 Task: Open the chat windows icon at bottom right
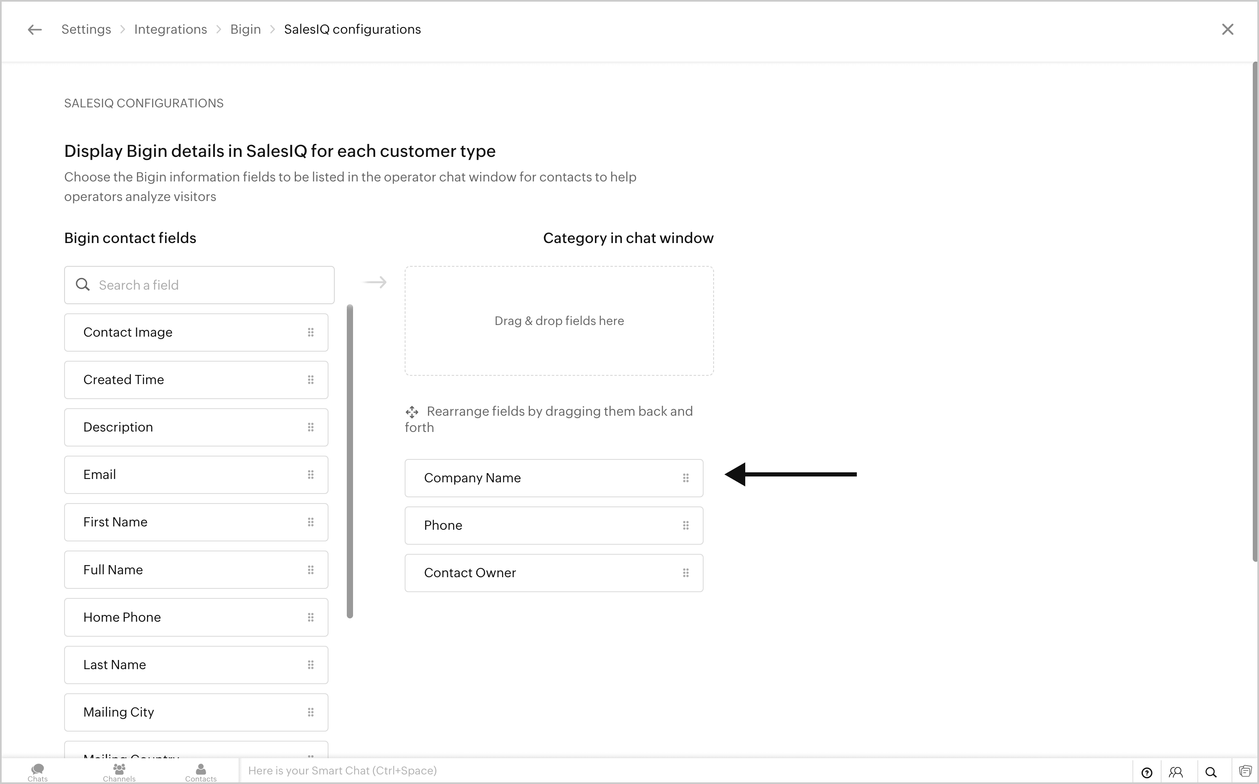[1245, 772]
